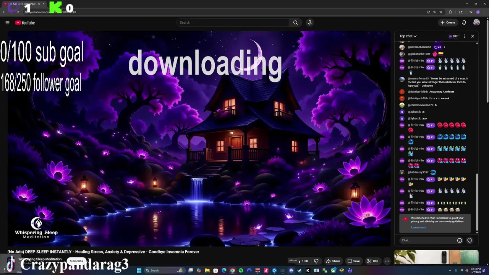This screenshot has height=275, width=489.
Task: Open the clock showing 10:48 PM
Action: (x=476, y=270)
